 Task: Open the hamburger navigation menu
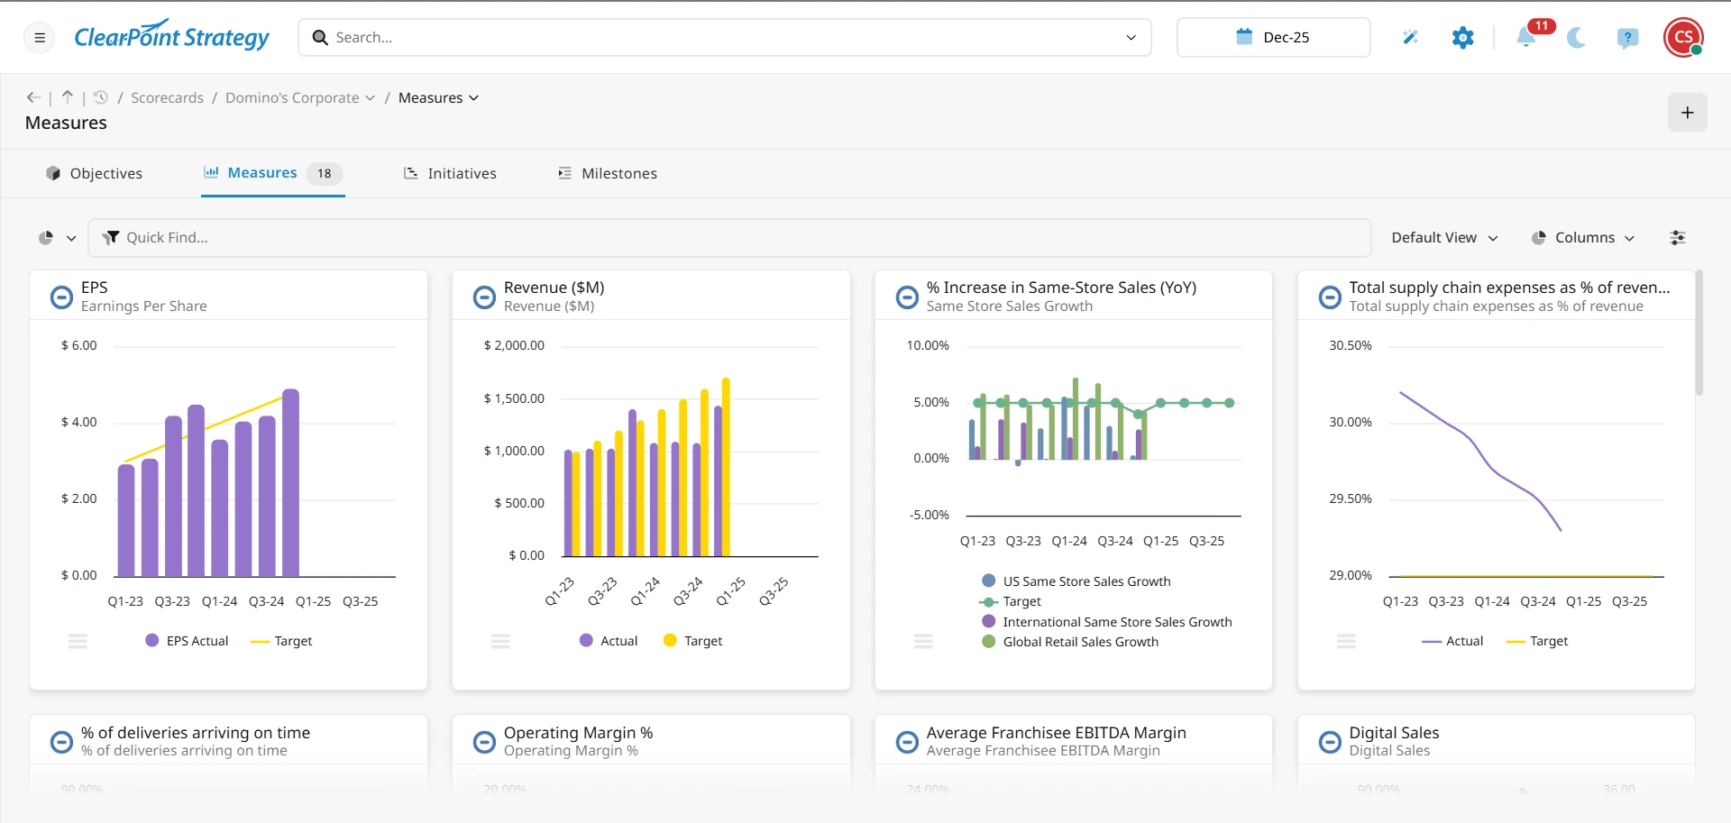(40, 38)
